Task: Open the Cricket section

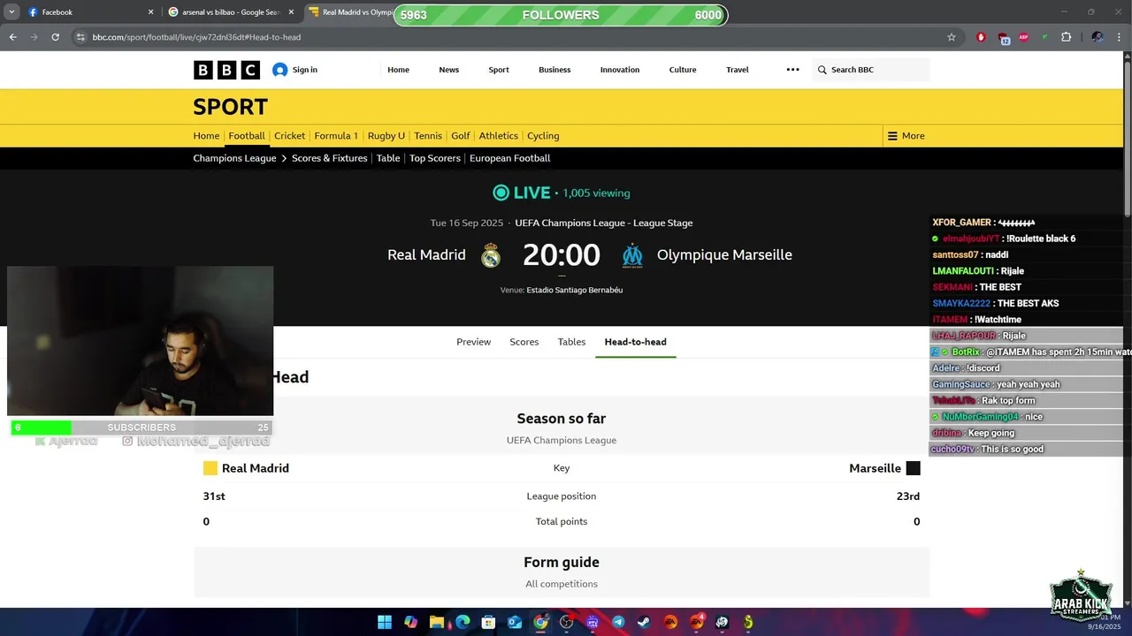Action: [289, 136]
